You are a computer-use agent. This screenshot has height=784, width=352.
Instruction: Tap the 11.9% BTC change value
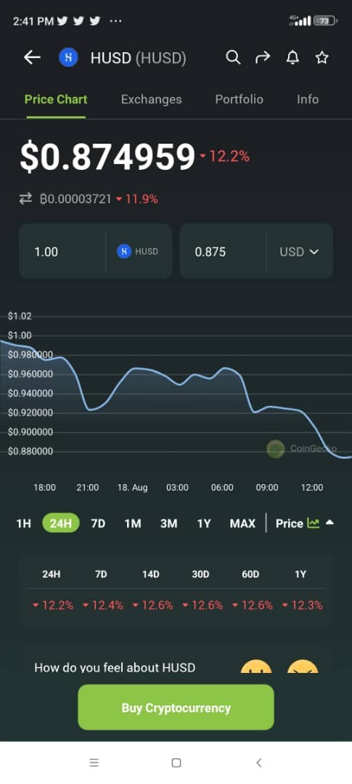pyautogui.click(x=142, y=199)
